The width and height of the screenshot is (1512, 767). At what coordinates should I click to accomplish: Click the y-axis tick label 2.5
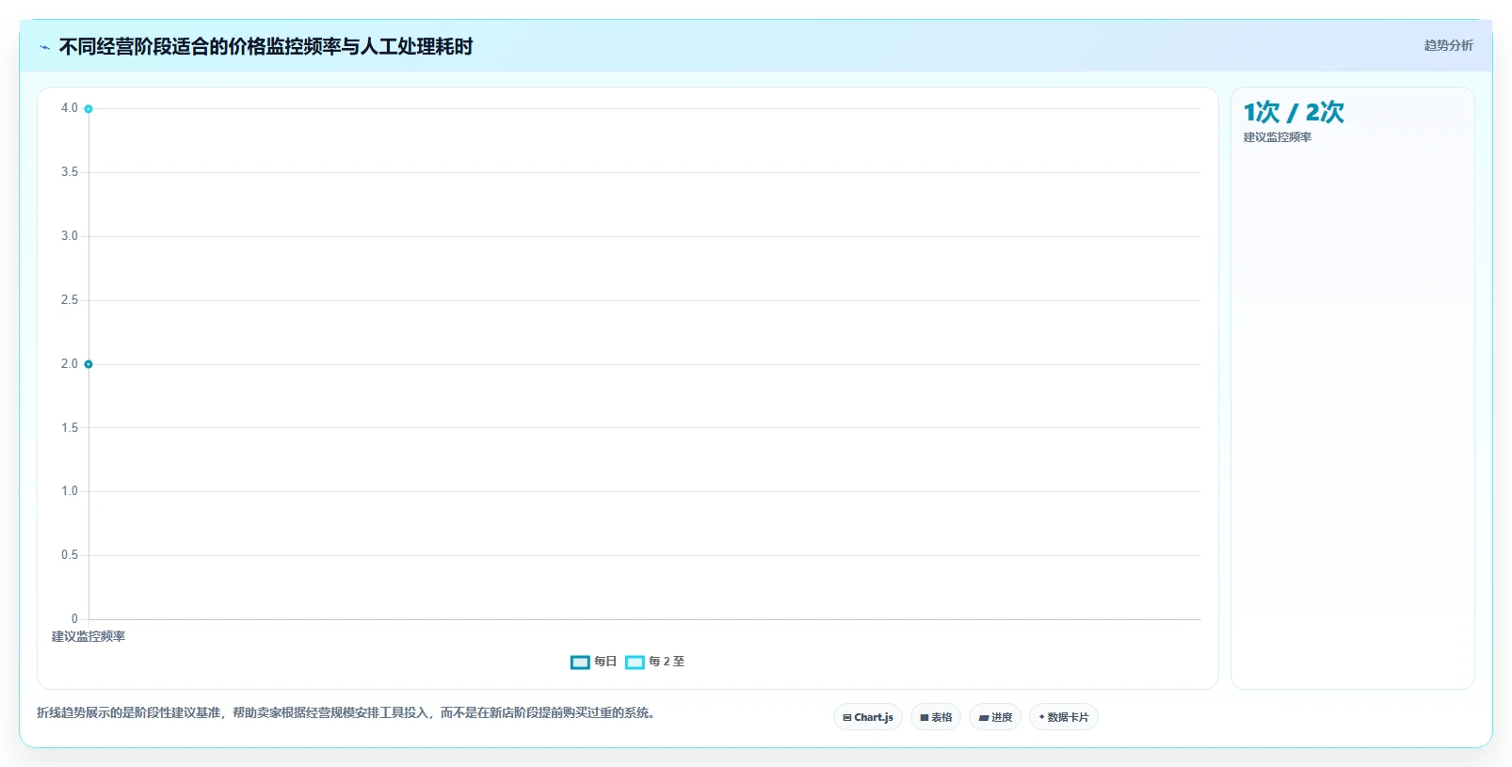point(70,300)
